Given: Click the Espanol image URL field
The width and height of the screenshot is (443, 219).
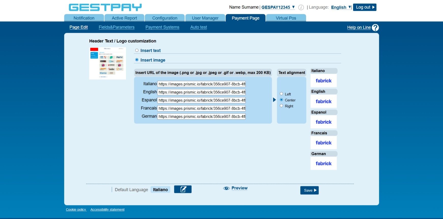Looking at the screenshot, I should coord(201,100).
